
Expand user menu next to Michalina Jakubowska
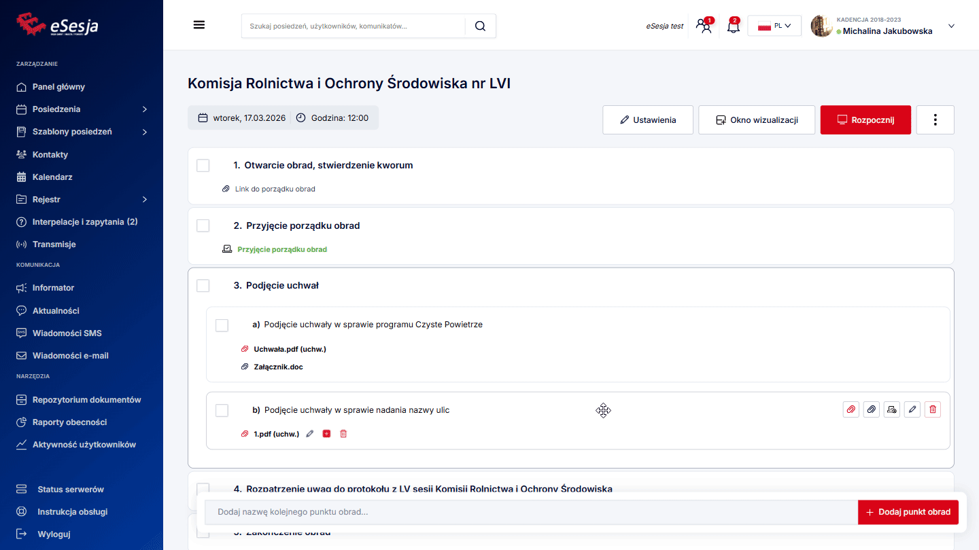point(951,26)
